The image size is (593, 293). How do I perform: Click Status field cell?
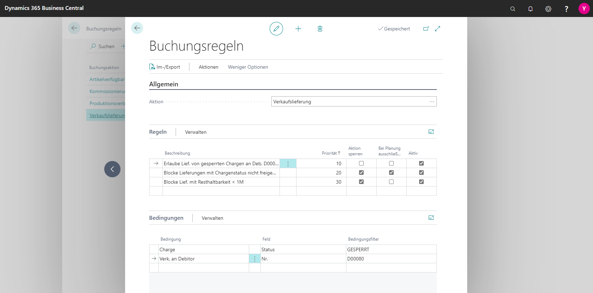tap(303, 249)
